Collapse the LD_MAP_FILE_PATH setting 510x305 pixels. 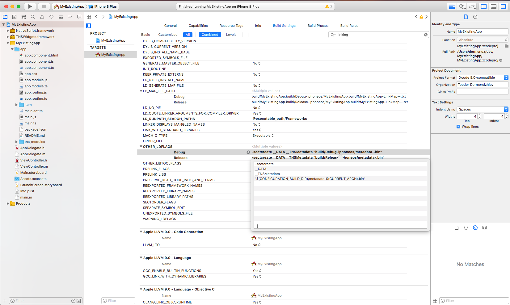coord(141,91)
